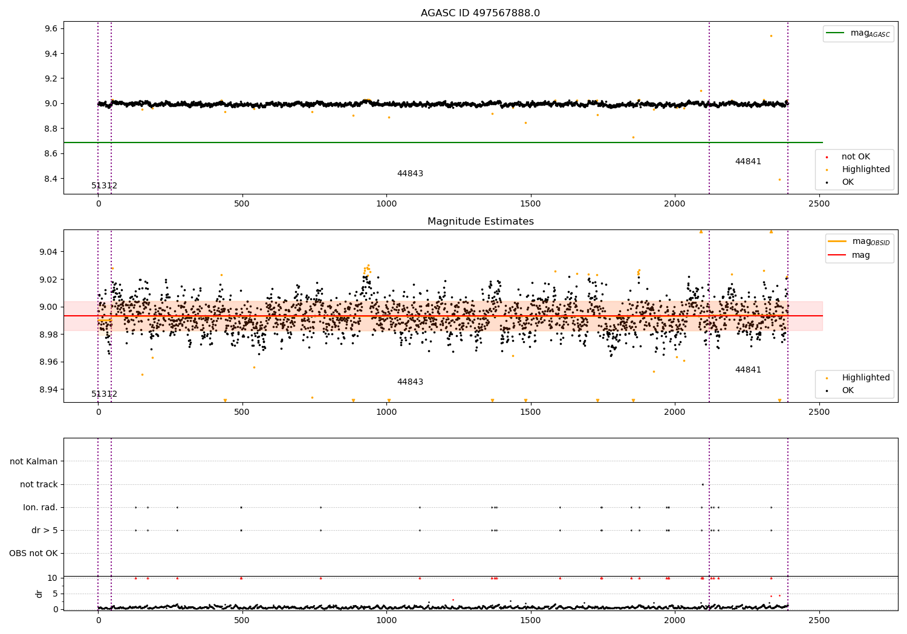Screen dimensions: 907x634
Task: Click the 9.02 y-axis tick of middle plot
Action: 48,280
